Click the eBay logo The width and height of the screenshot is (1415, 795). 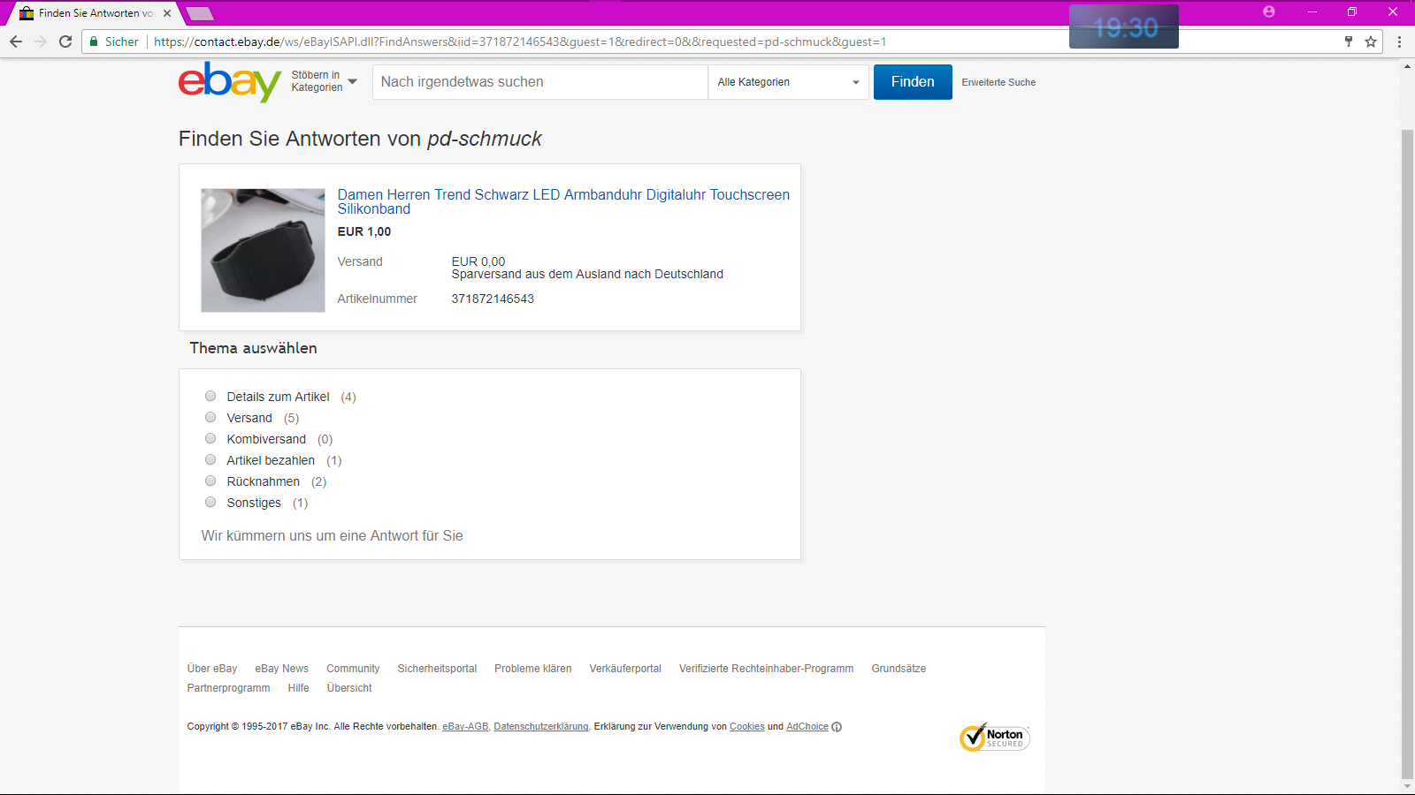tap(230, 82)
